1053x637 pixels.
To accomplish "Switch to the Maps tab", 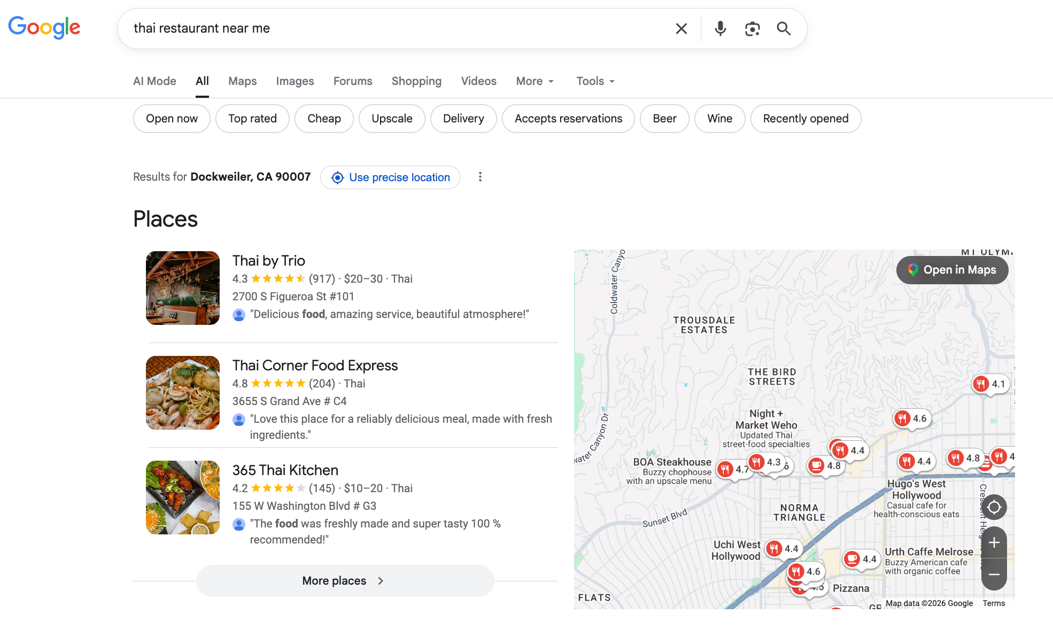I will (x=242, y=81).
